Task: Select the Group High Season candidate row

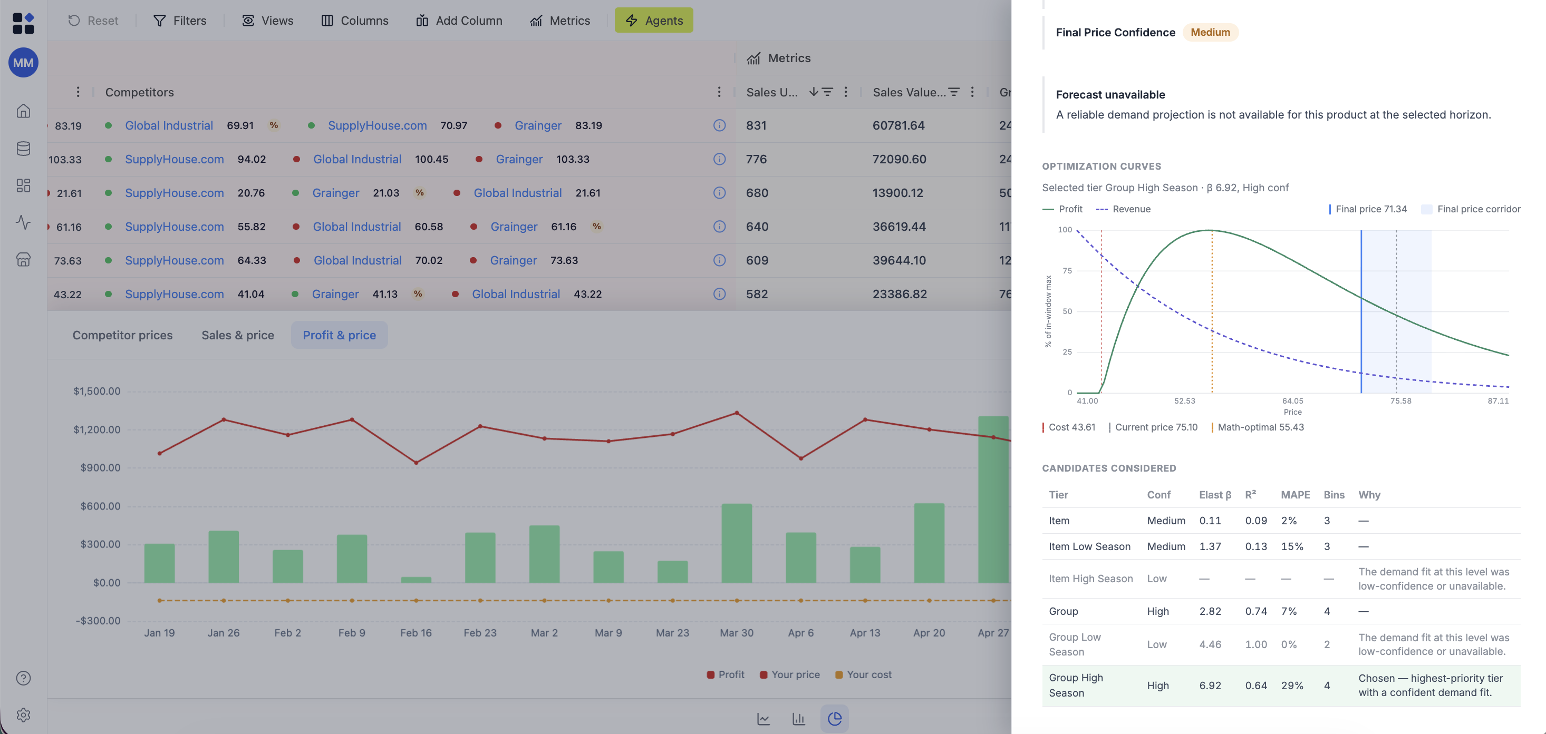Action: [x=1281, y=686]
